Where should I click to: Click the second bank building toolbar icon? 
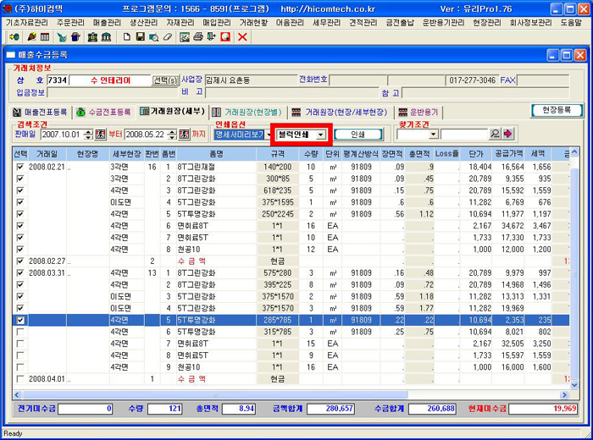click(x=106, y=37)
